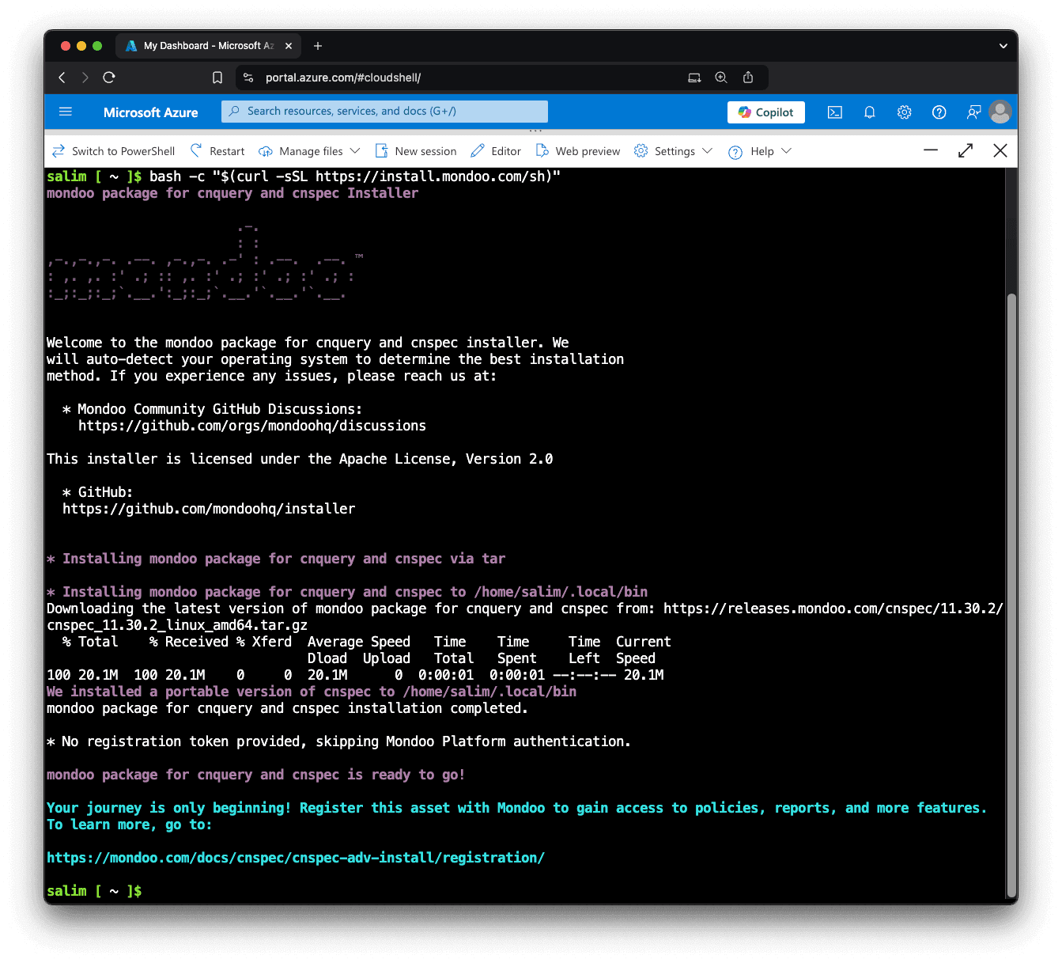Open the notifications bell
The height and width of the screenshot is (963, 1062).
pos(869,112)
